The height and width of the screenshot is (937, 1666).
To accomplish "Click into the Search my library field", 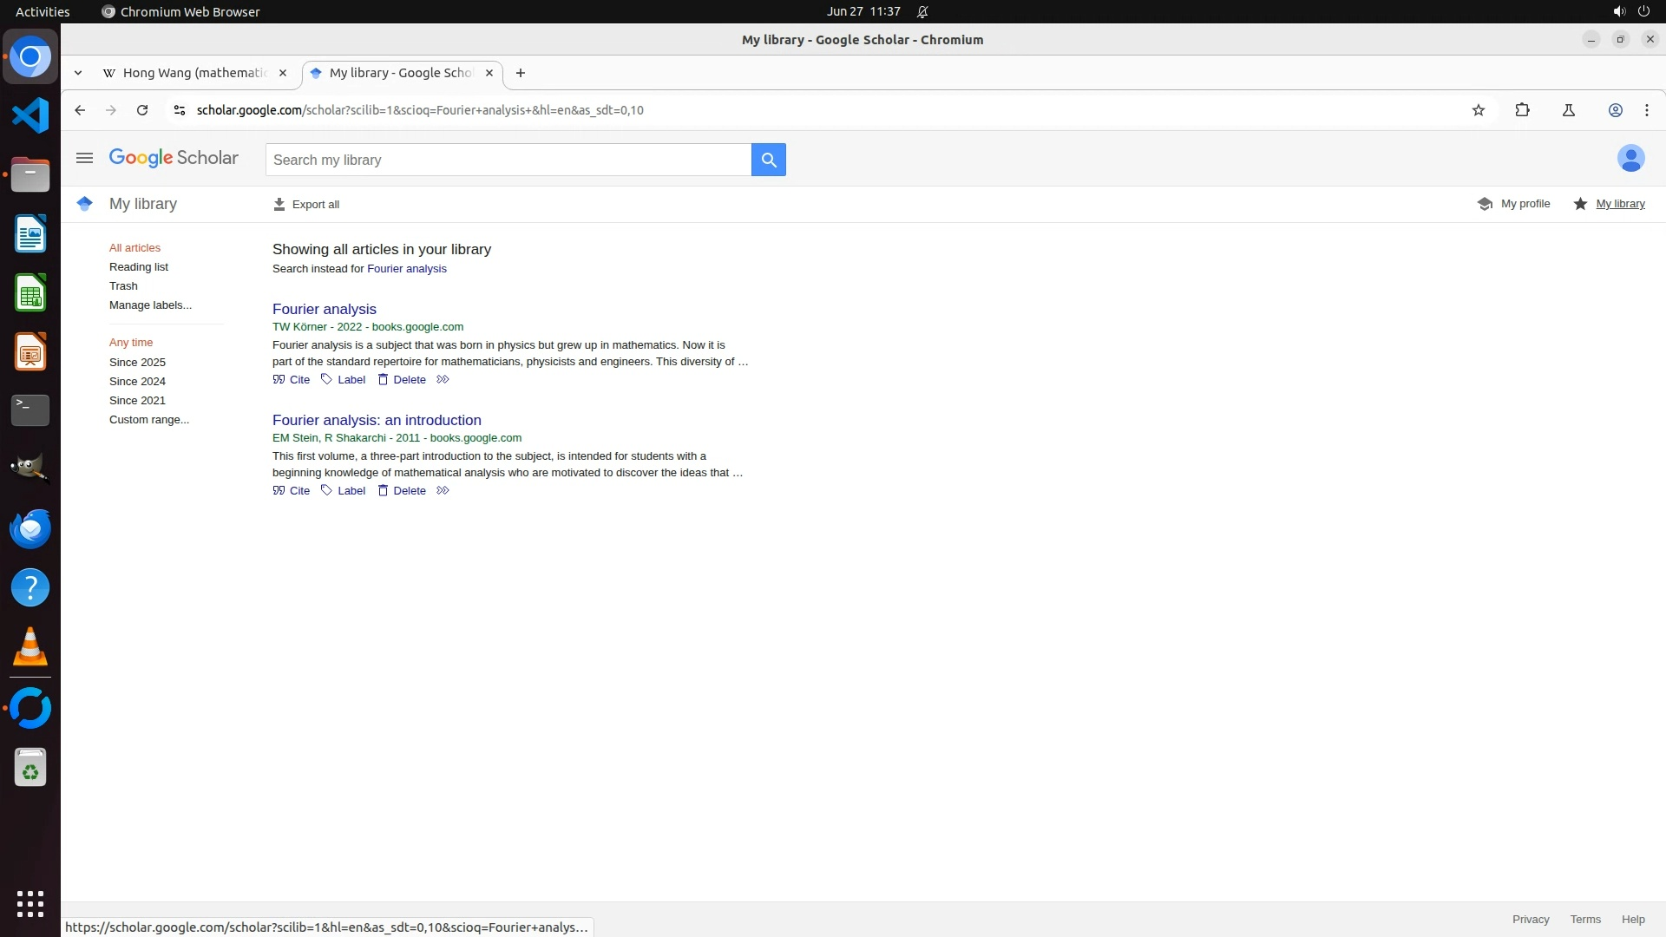I will click(508, 160).
